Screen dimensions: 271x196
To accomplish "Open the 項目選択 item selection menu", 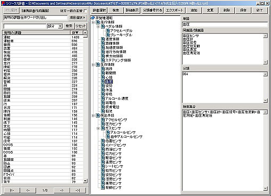I will (78, 17).
